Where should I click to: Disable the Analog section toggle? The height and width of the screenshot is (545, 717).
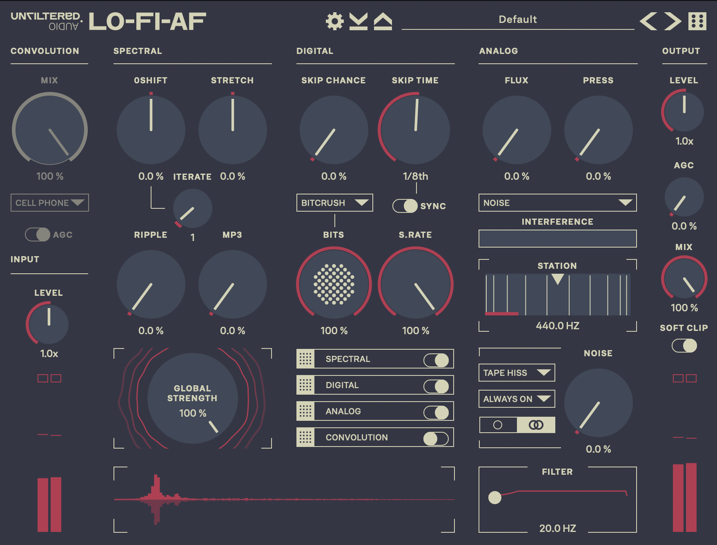coord(436,413)
